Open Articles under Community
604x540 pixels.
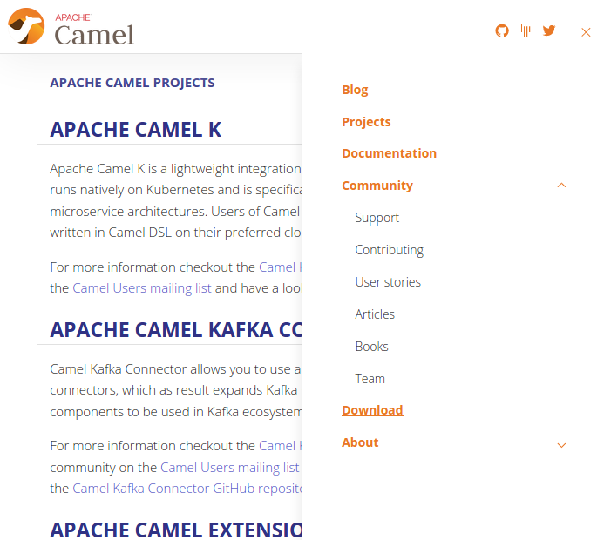(375, 314)
